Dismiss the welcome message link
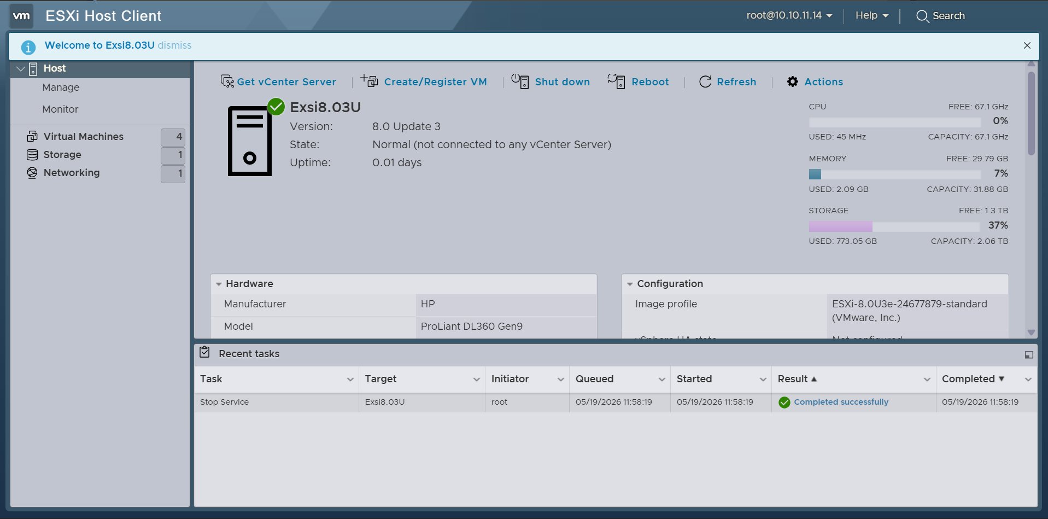Viewport: 1048px width, 519px height. tap(174, 45)
